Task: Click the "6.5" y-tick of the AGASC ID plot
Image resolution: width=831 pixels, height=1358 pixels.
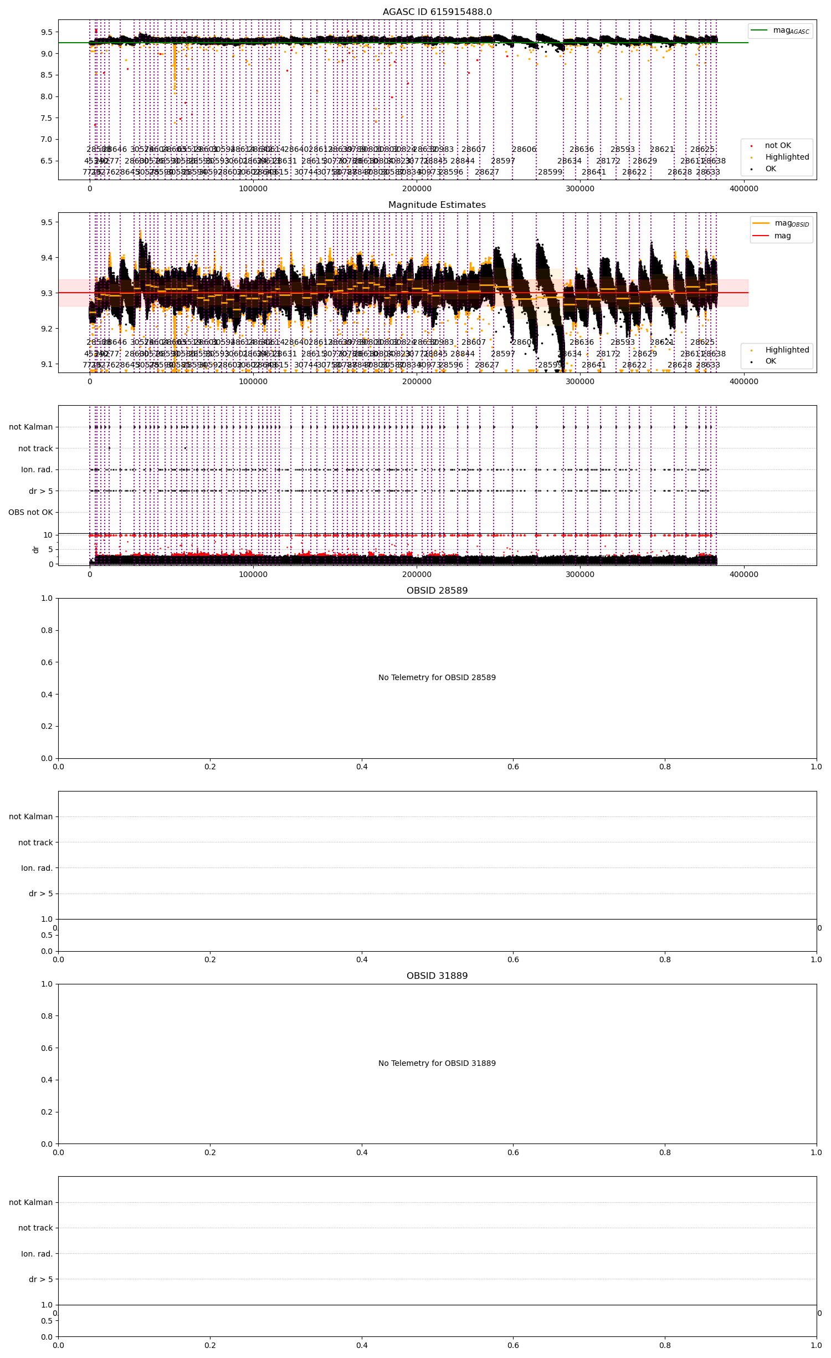Action: (x=47, y=161)
